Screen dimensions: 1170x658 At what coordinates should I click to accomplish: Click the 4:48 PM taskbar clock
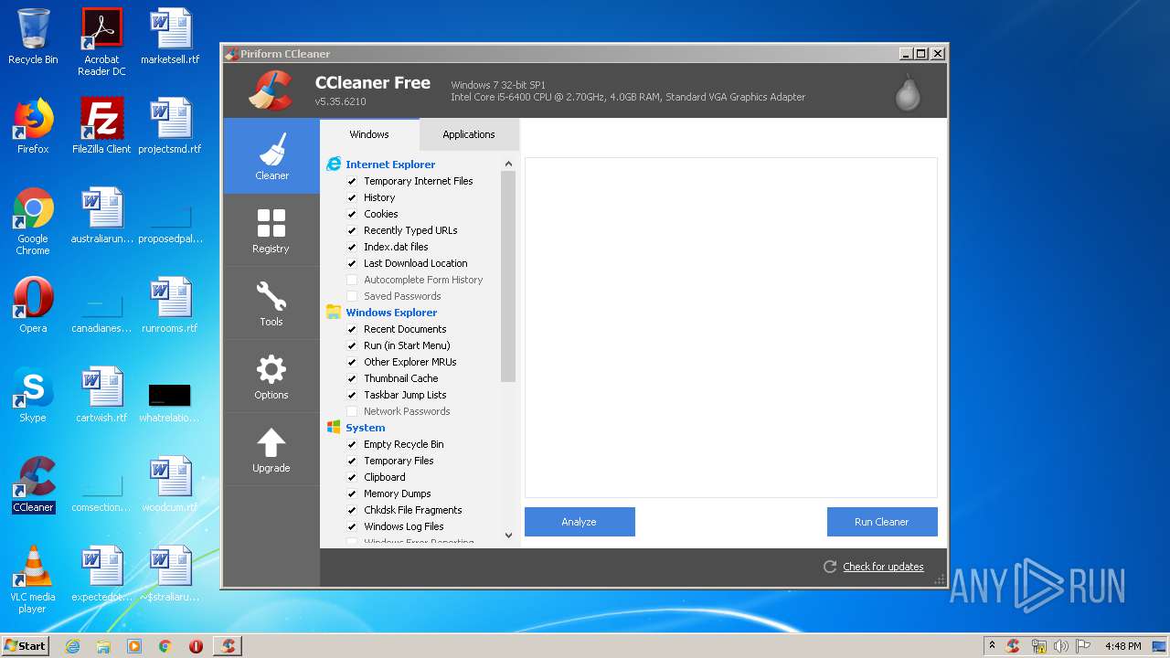(x=1122, y=646)
